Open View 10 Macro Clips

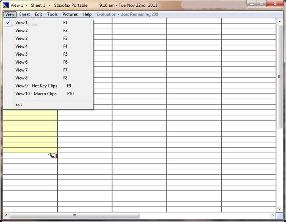pos(48,93)
